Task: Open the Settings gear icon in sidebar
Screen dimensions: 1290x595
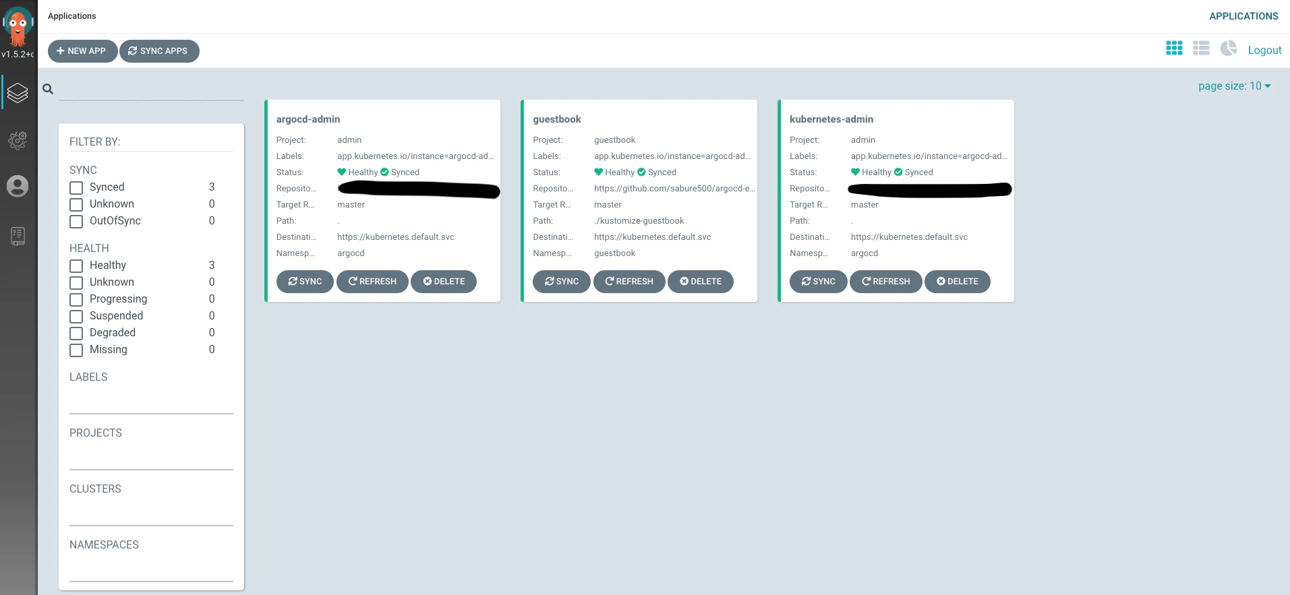Action: [18, 140]
